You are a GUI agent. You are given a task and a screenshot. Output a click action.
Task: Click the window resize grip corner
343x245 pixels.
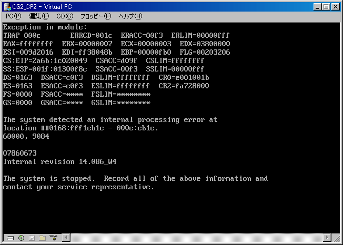337,238
